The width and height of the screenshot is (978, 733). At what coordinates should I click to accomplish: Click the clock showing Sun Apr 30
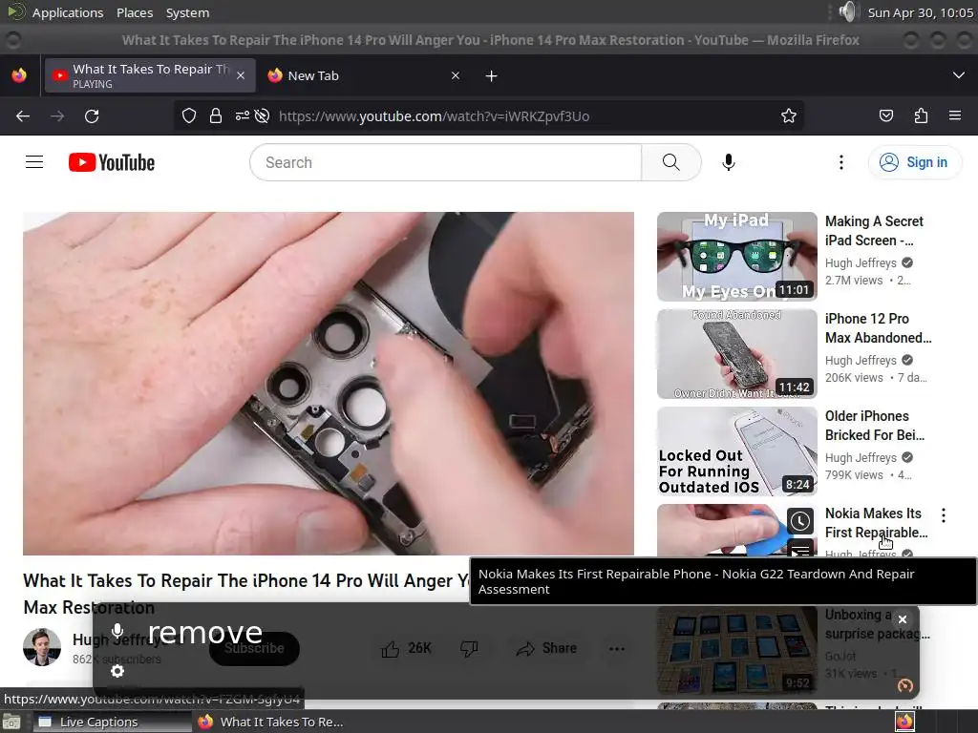920,12
